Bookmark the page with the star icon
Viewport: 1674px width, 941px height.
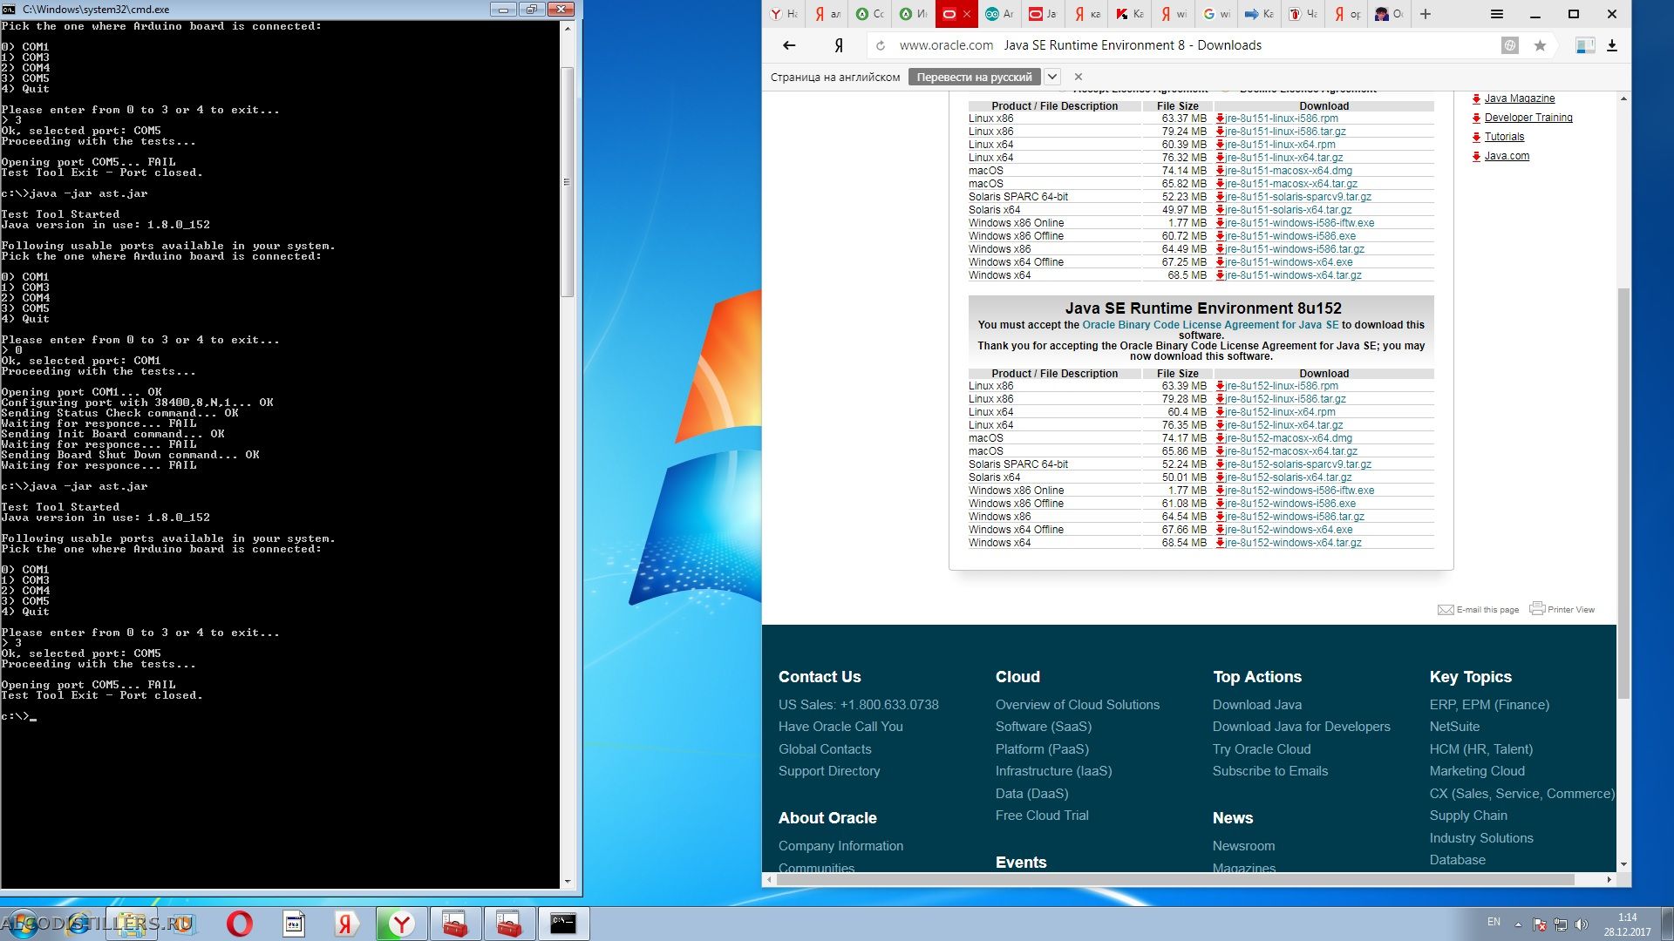pyautogui.click(x=1540, y=45)
